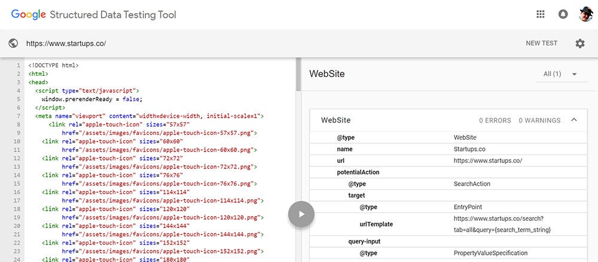Click the apple-touch-icon-152x152.png href line
This screenshot has height=262, width=598.
(x=163, y=251)
